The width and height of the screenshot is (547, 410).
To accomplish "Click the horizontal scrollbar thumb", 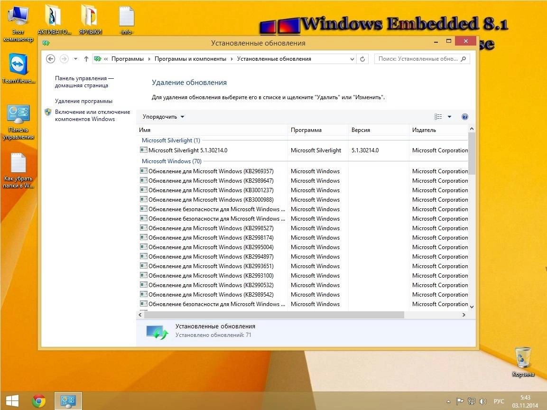I will [x=274, y=315].
